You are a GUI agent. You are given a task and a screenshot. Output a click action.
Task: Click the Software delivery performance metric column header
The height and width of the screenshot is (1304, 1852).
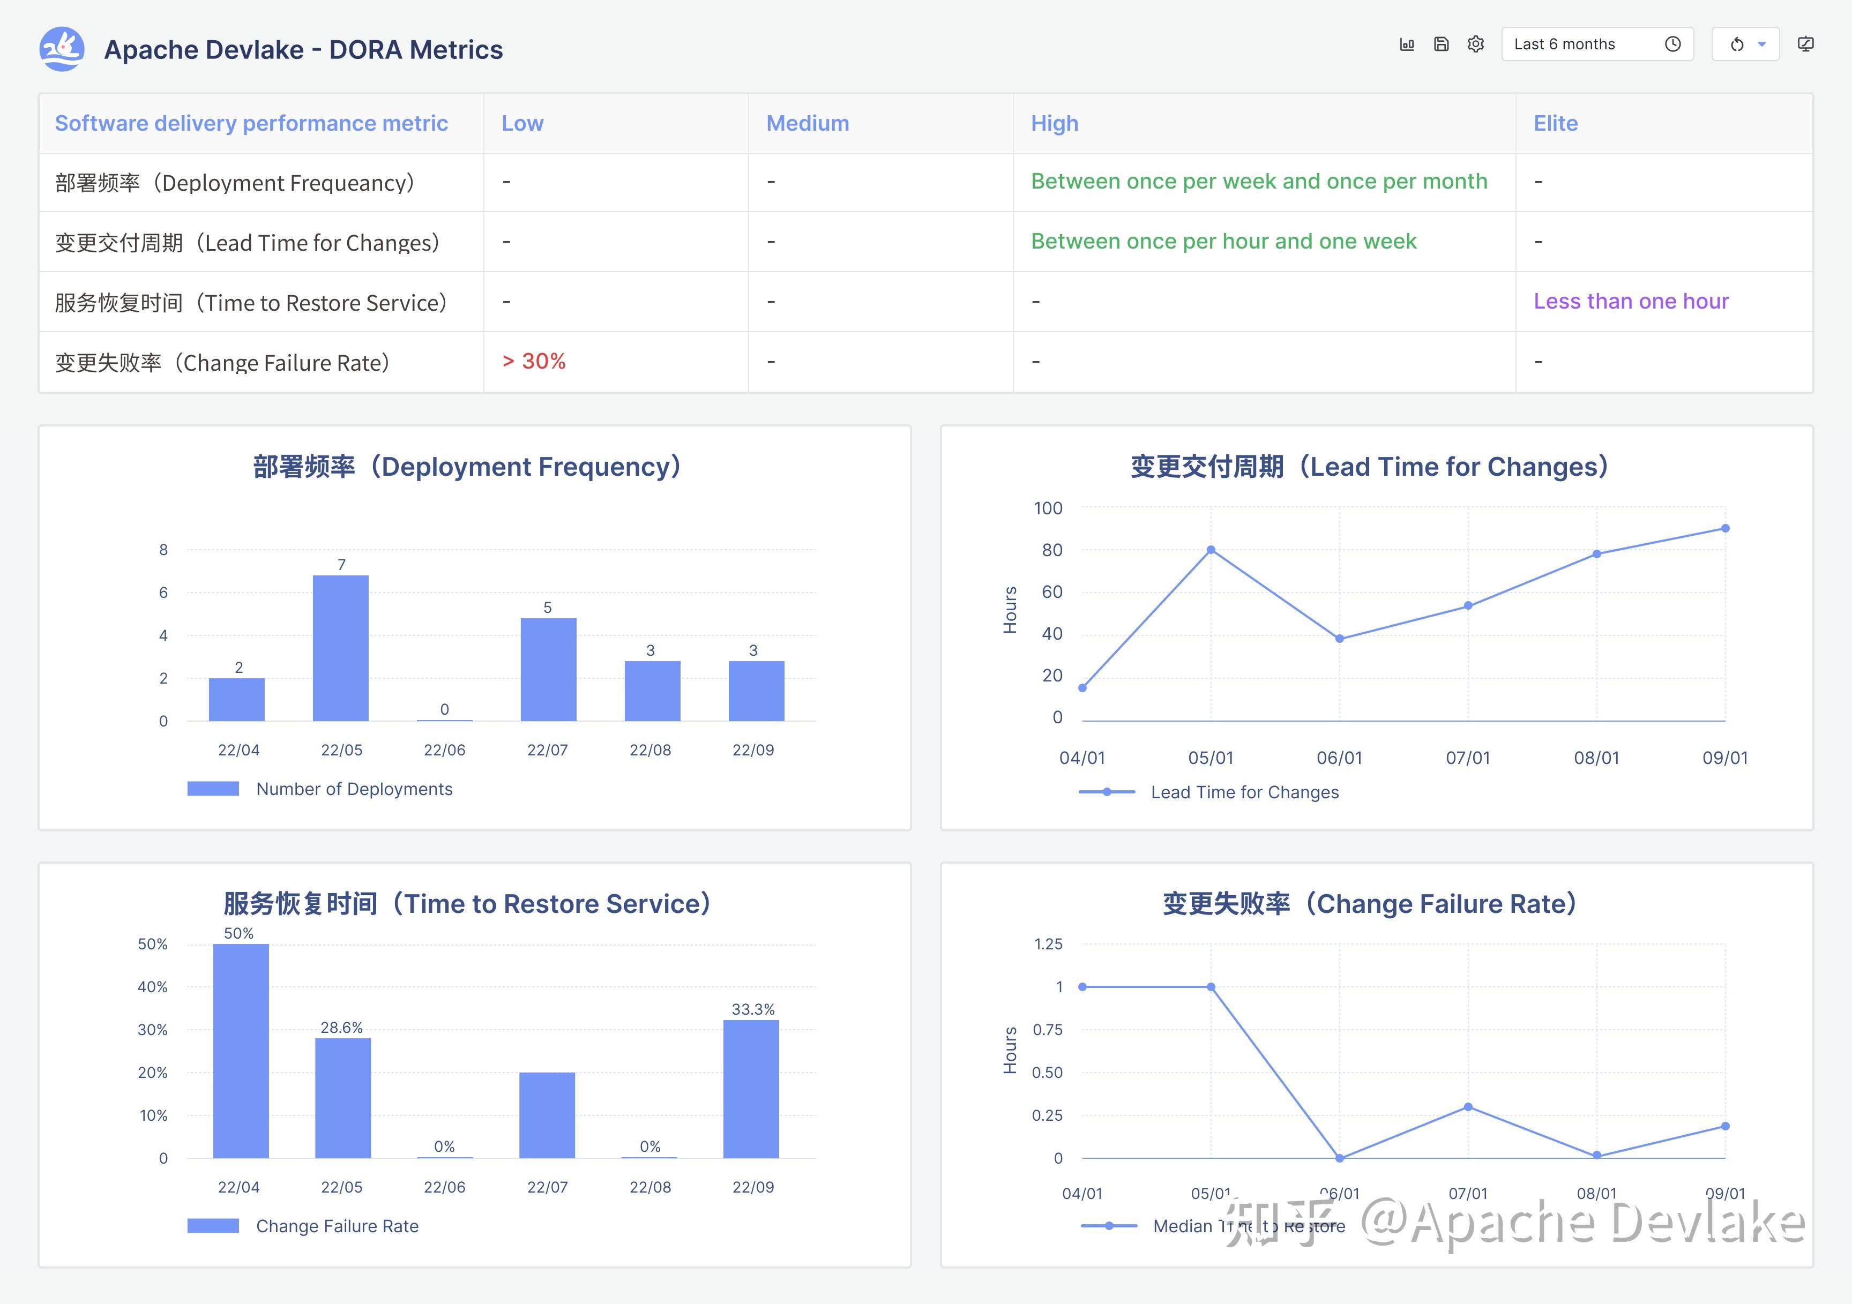251,123
